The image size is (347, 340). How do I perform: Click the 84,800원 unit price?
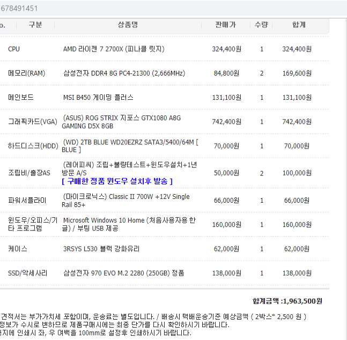[227, 73]
